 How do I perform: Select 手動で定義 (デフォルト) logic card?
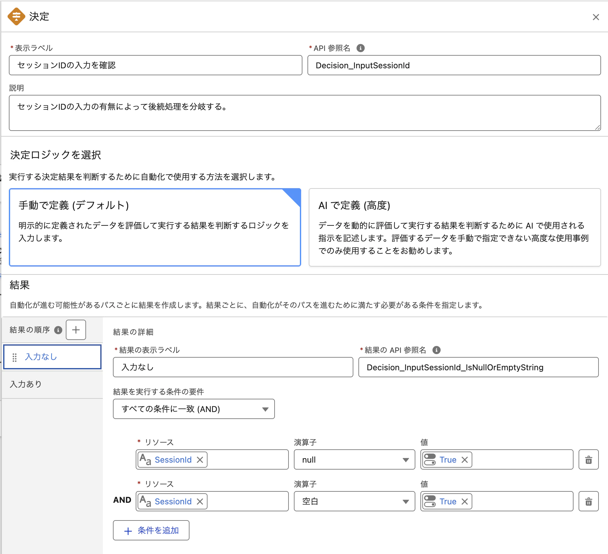[x=155, y=227]
